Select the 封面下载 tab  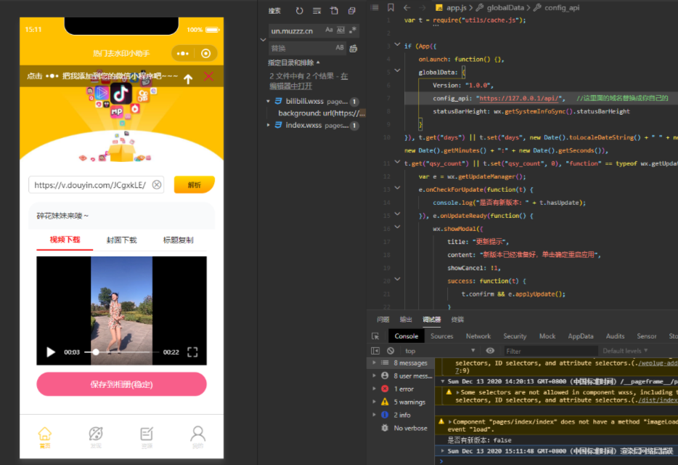(x=121, y=240)
